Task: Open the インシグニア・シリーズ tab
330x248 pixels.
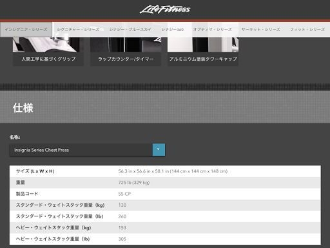Action: [x=26, y=29]
